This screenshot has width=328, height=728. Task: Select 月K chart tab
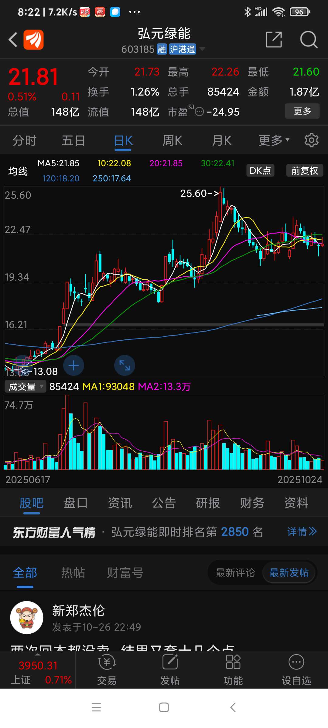[222, 141]
